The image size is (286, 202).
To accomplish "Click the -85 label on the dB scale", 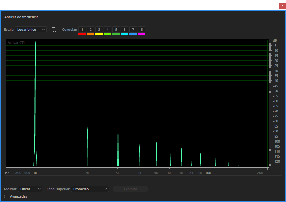I will tap(276, 126).
